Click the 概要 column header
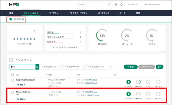This screenshot has height=105, width=172. (x=50, y=75)
